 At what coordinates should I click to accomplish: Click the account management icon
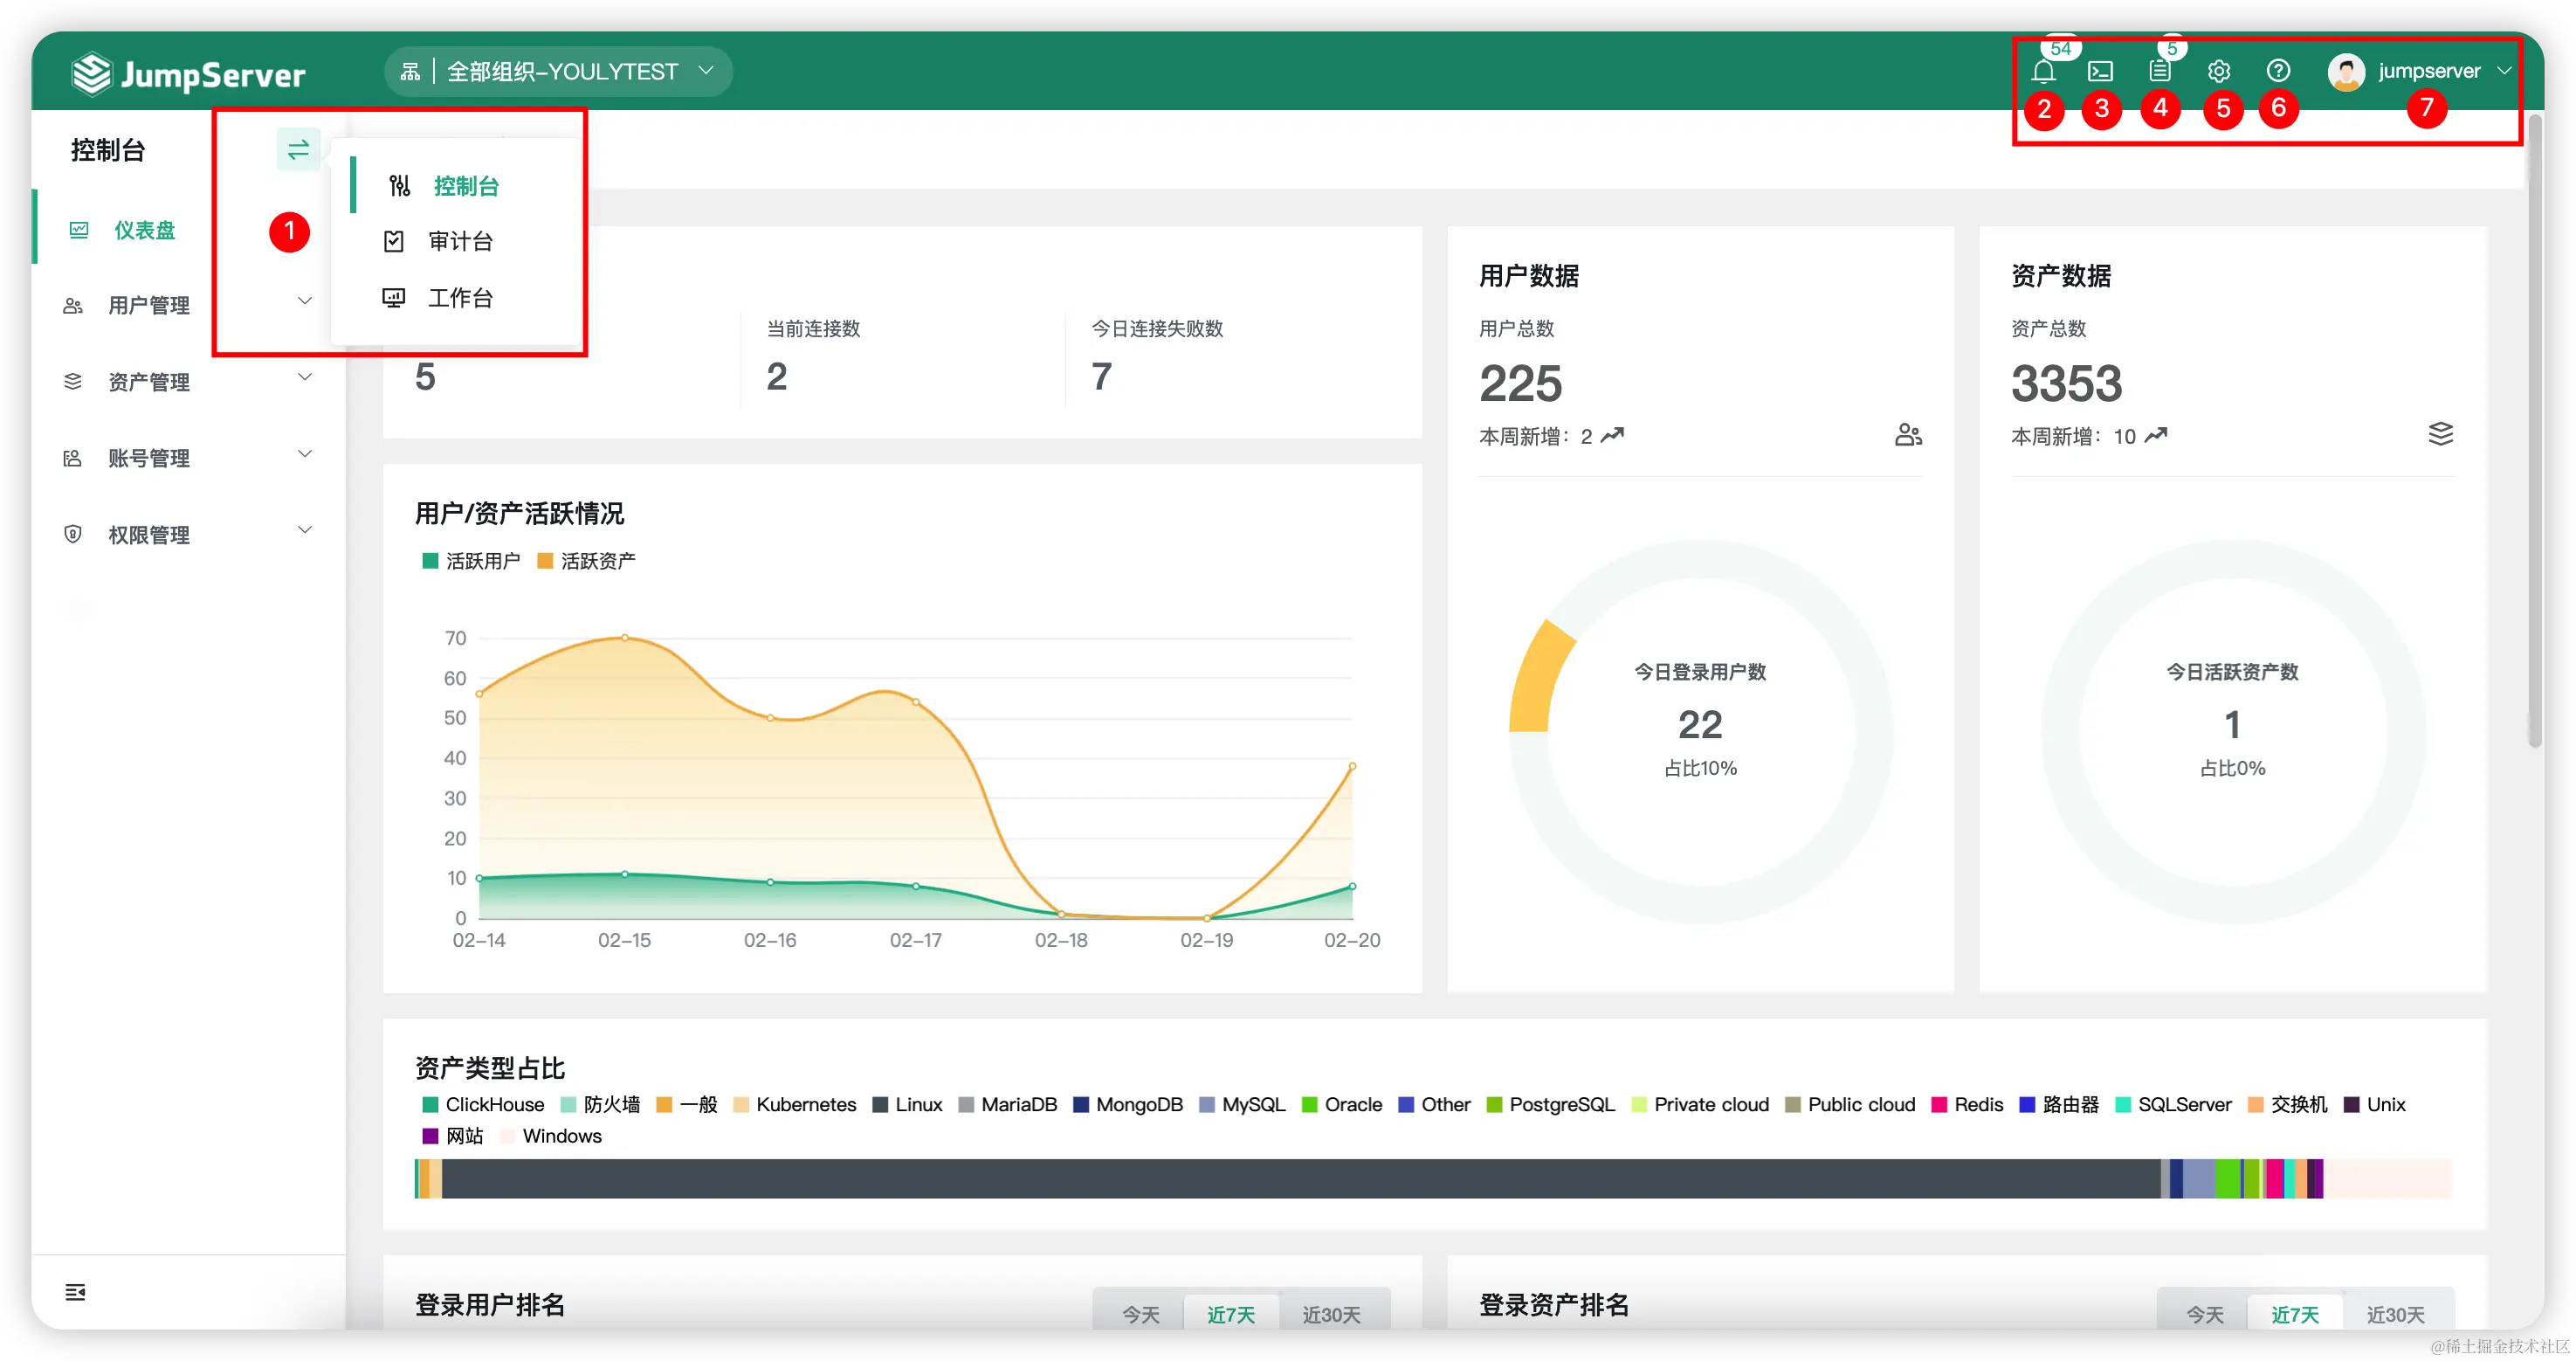click(73, 459)
